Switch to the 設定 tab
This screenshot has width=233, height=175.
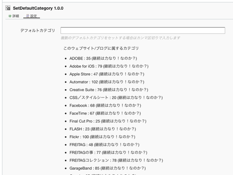coord(32,16)
